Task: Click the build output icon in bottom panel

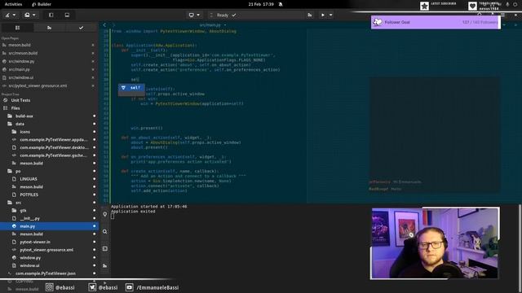Action: 105,266
